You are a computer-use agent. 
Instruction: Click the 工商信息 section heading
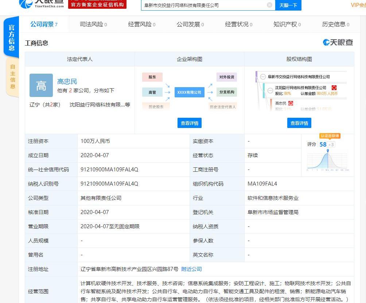[x=36, y=43]
